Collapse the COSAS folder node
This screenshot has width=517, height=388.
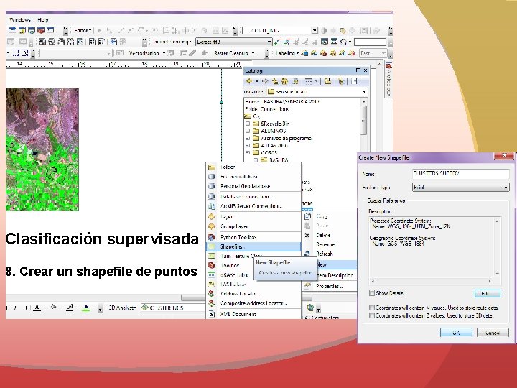[x=248, y=153]
